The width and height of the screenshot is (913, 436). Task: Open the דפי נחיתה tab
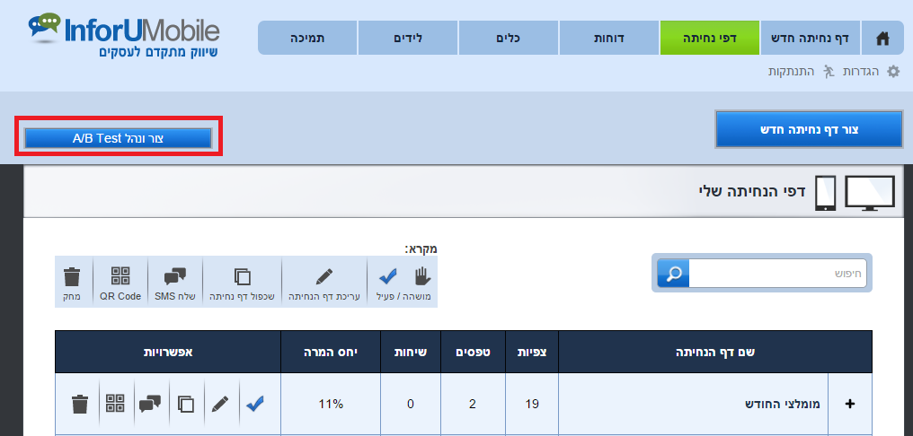pyautogui.click(x=710, y=39)
